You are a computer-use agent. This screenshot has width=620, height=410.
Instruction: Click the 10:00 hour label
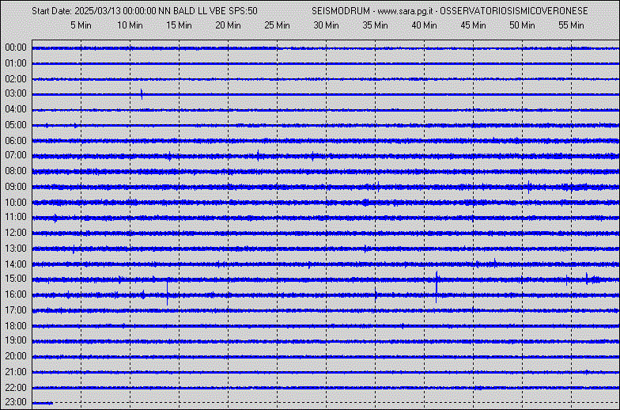pos(16,203)
